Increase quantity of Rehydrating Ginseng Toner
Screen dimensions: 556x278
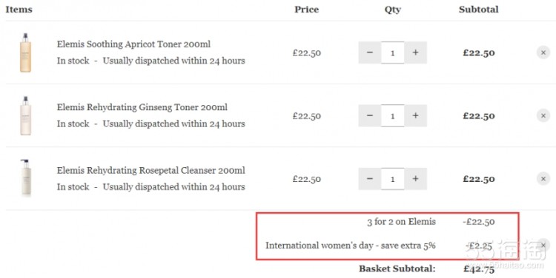click(416, 115)
